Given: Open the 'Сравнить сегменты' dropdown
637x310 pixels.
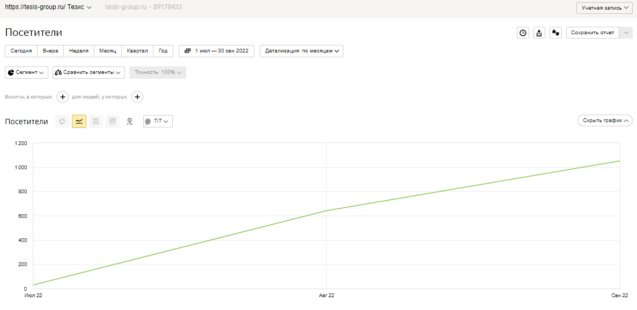Looking at the screenshot, I should coord(89,72).
